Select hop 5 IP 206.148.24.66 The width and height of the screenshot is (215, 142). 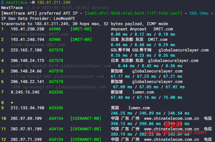(26, 71)
